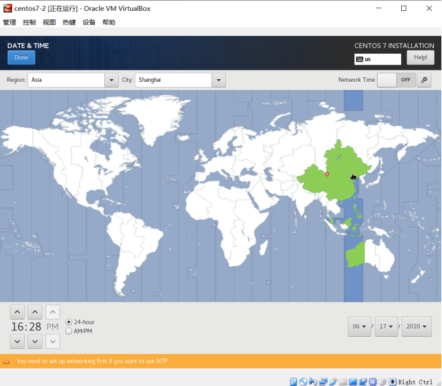Click the hard disk activity status icon
Screen dimensions: 442x386
tap(293, 382)
